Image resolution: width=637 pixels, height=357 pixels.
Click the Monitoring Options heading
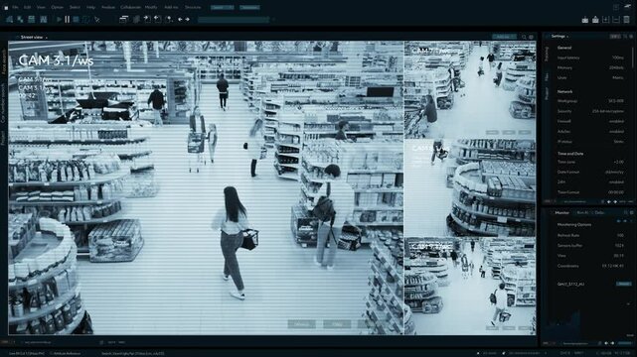coord(574,225)
